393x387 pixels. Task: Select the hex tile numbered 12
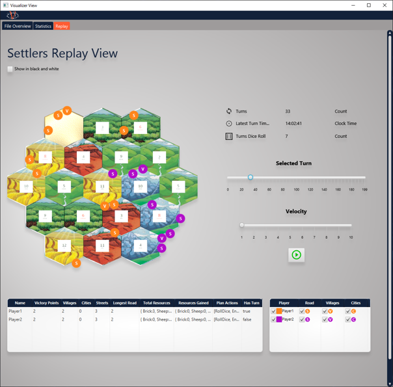click(x=64, y=245)
